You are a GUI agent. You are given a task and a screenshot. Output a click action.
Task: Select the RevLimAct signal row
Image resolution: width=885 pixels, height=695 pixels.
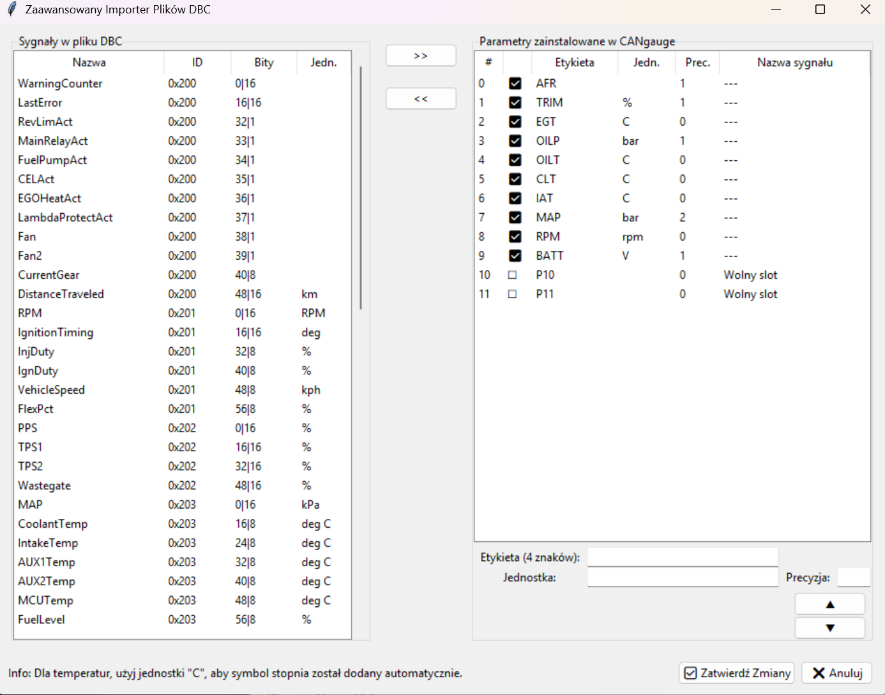183,122
